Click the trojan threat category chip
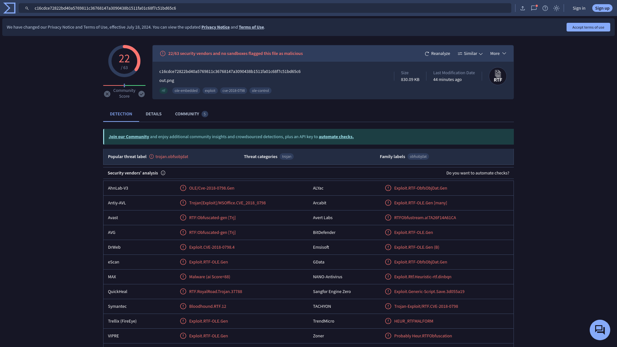The width and height of the screenshot is (617, 347). (x=287, y=157)
